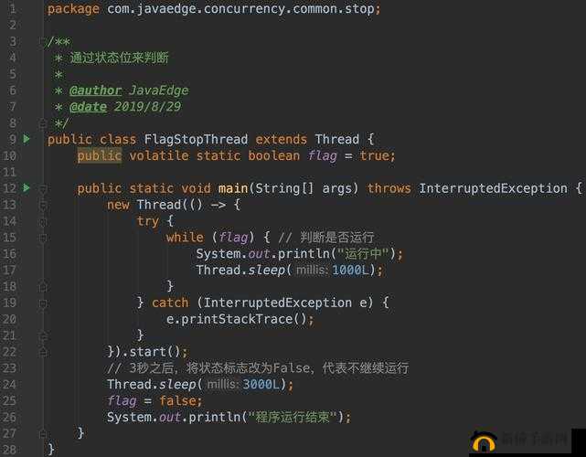Click the fold end marker at main's closing brace
This screenshot has width=586, height=457.
point(43,433)
